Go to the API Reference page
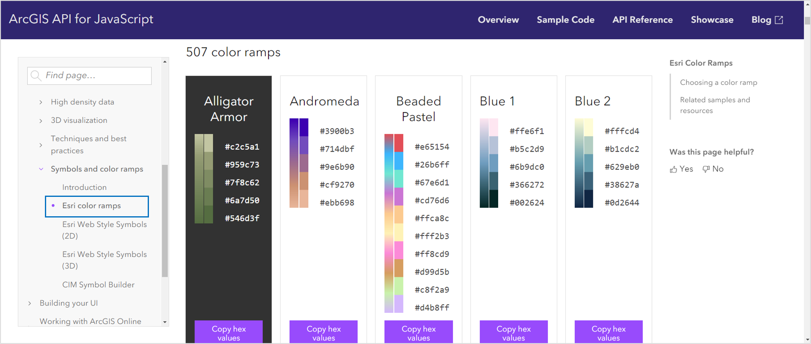811x344 pixels. click(x=642, y=20)
